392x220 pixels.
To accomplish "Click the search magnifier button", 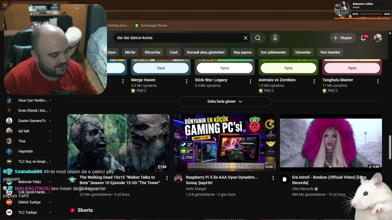I will click(258, 38).
